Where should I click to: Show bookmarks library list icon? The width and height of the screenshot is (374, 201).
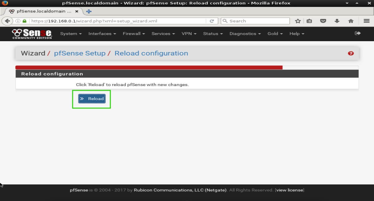point(309,21)
